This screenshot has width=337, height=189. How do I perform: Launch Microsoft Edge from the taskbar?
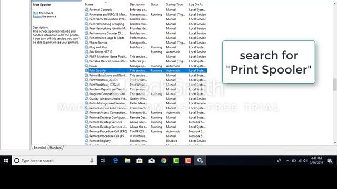coord(115,161)
